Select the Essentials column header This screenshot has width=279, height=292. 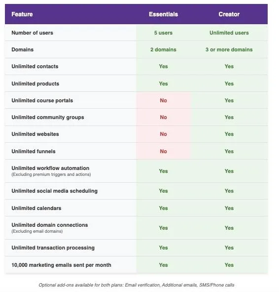[x=163, y=14]
